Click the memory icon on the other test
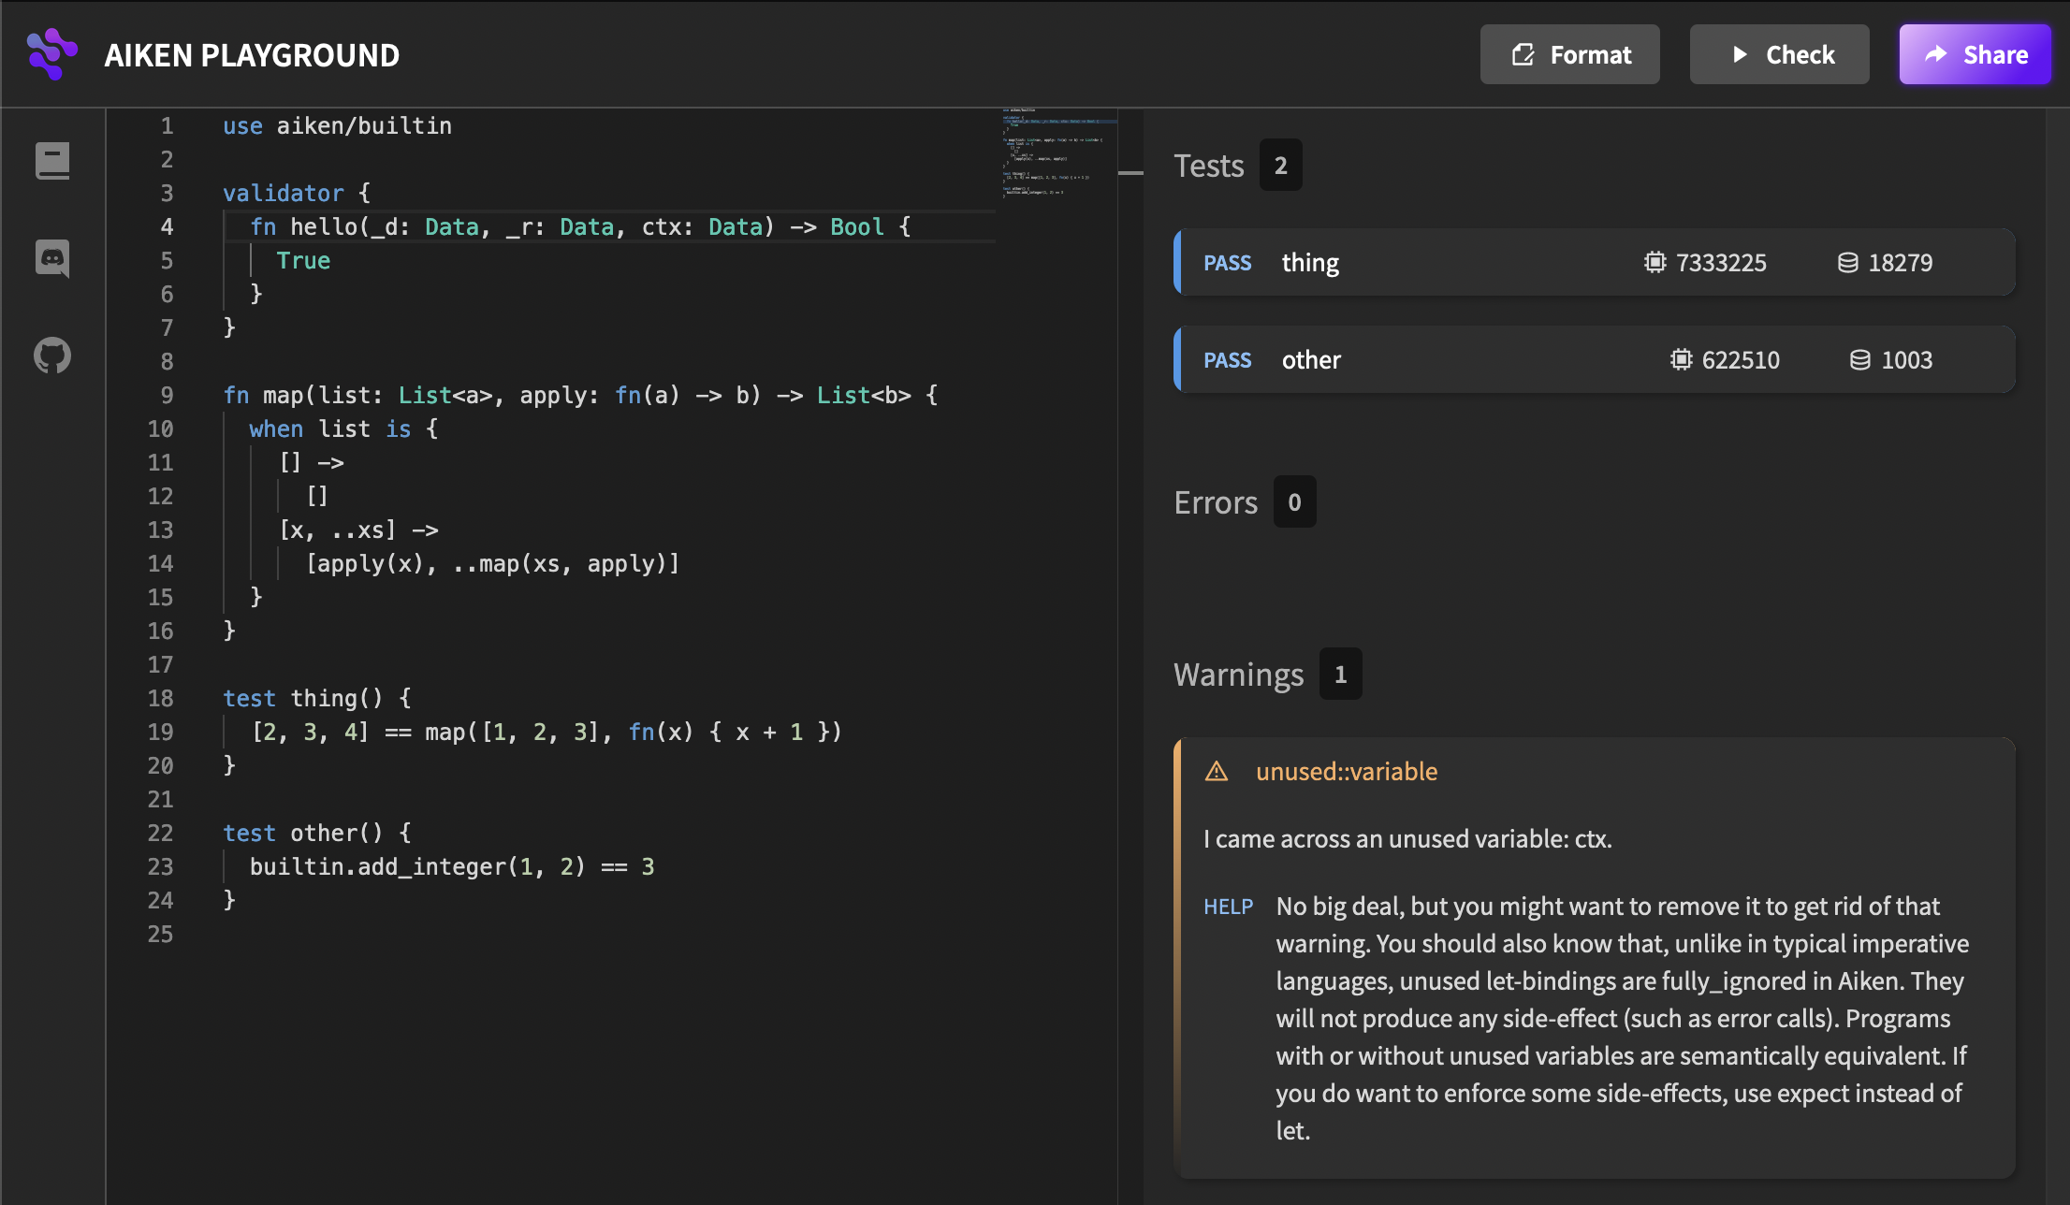The width and height of the screenshot is (2070, 1205). pos(1860,360)
